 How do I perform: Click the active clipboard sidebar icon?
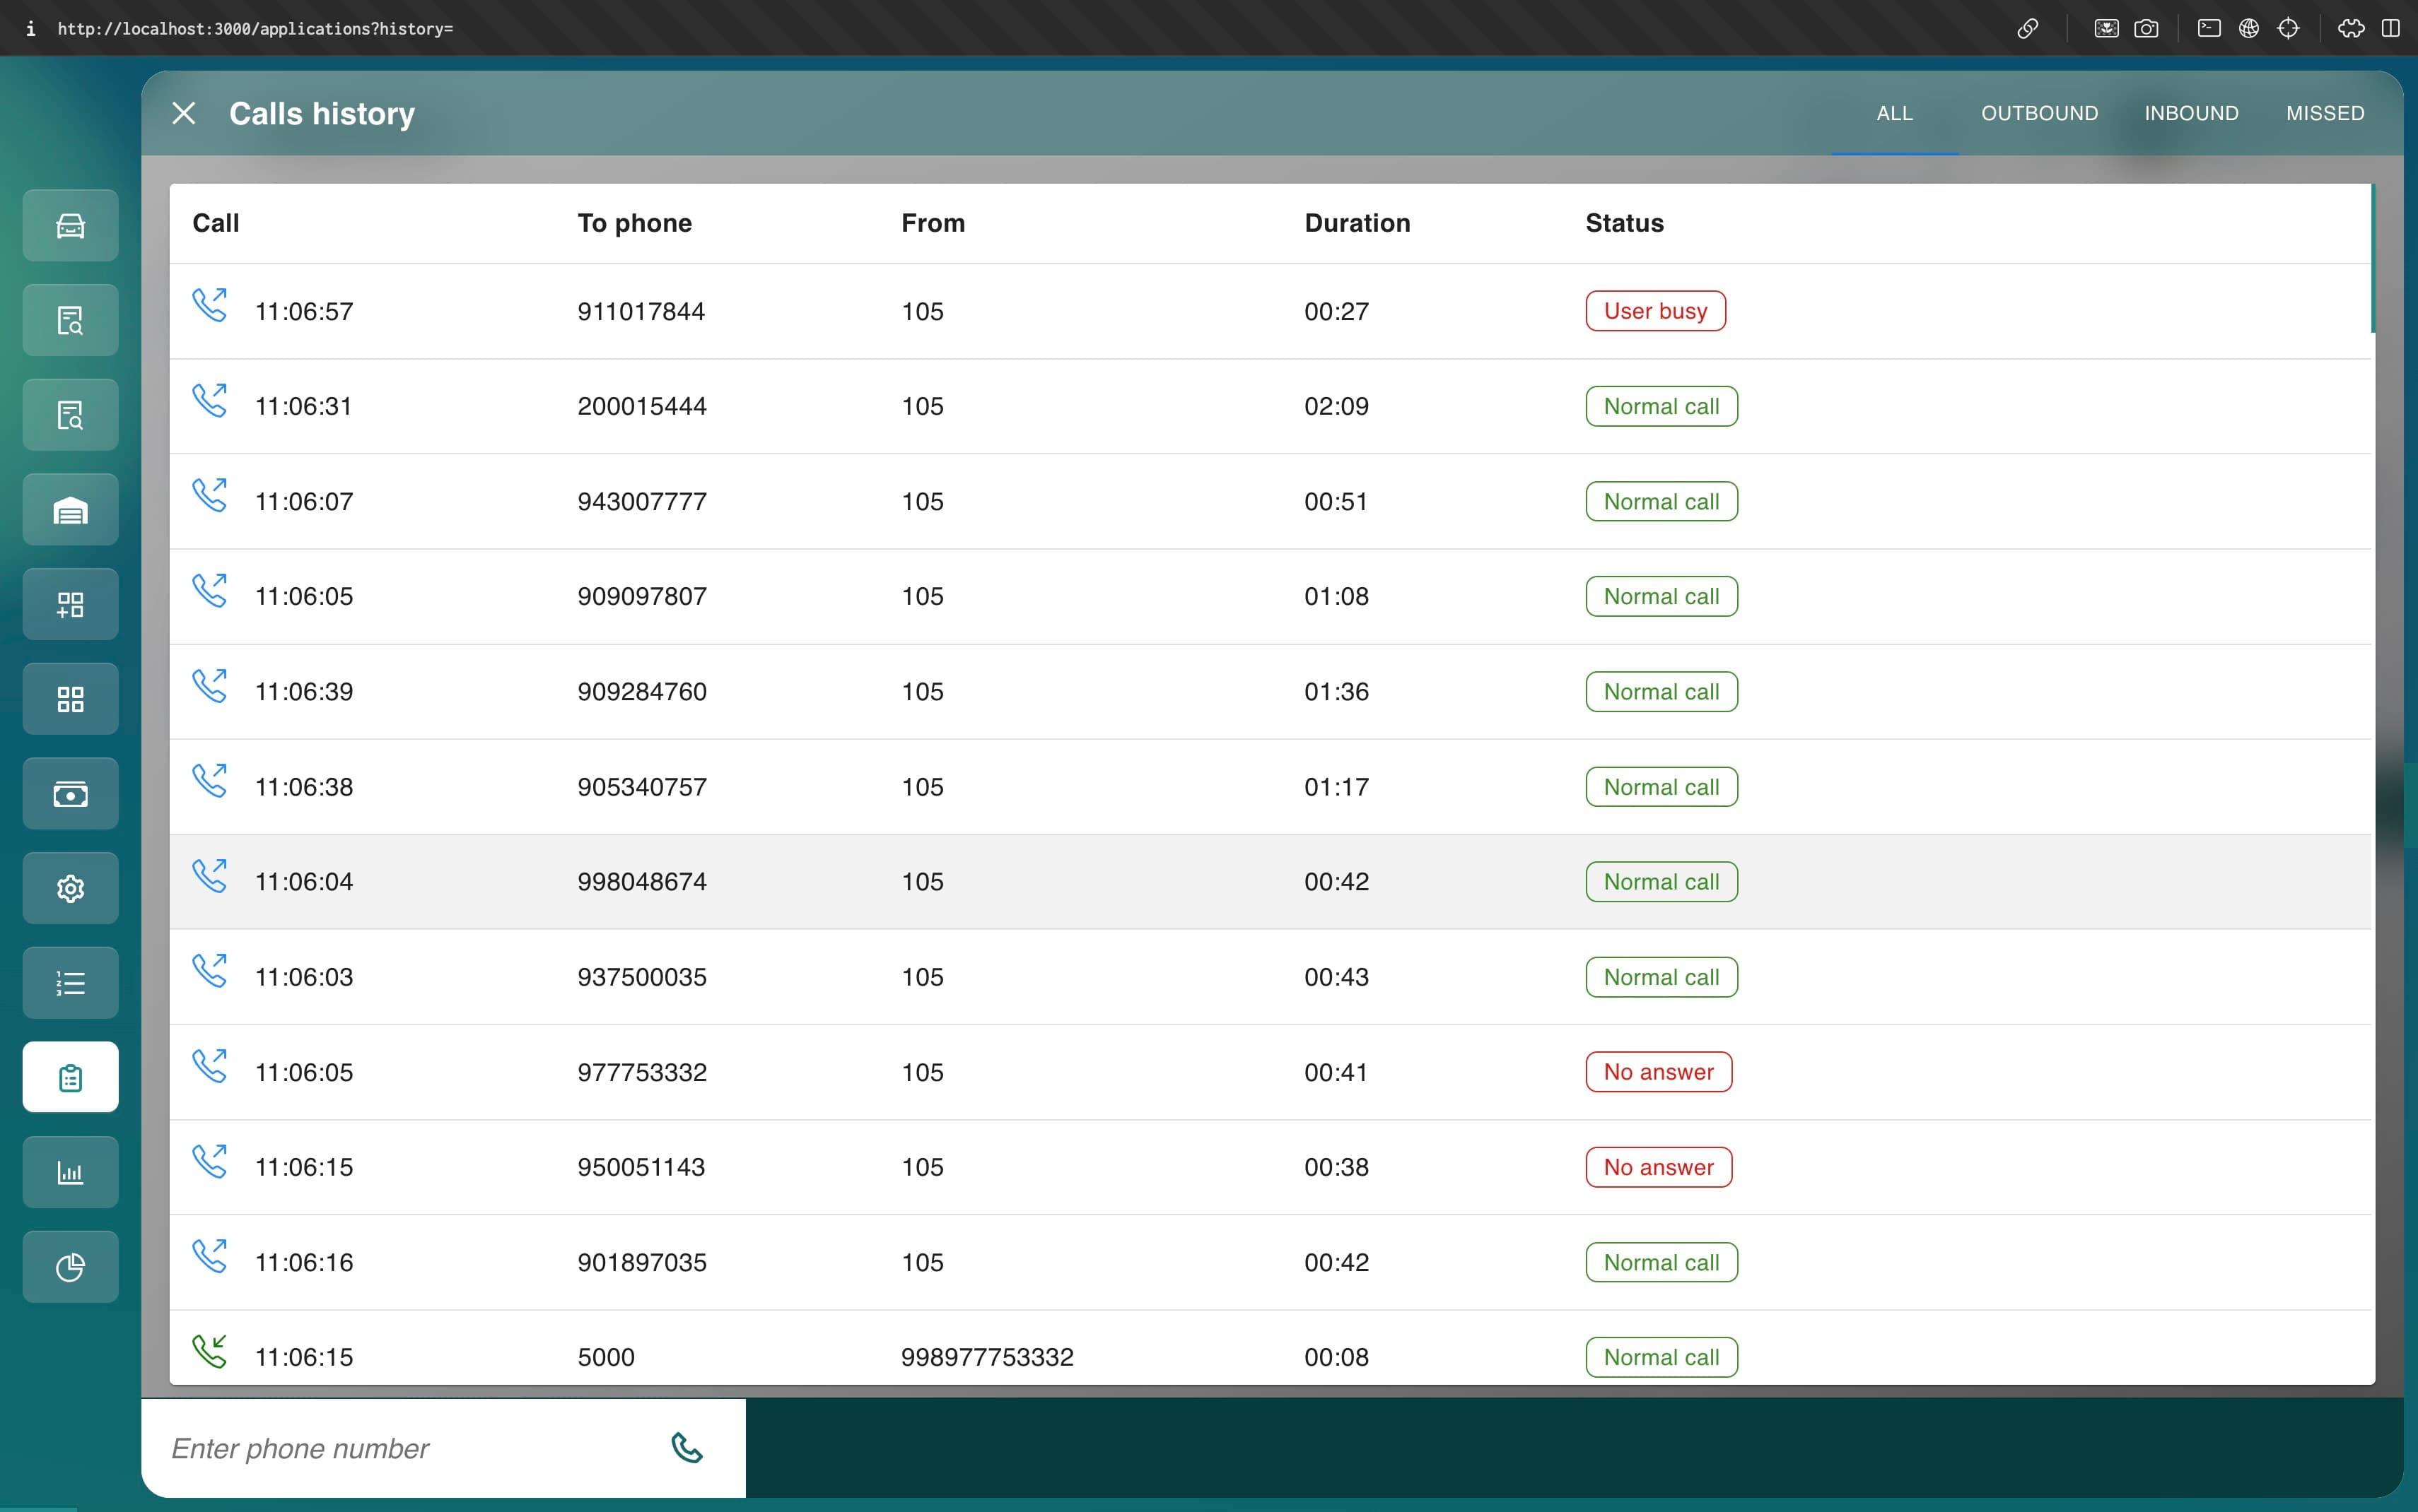click(x=70, y=1077)
